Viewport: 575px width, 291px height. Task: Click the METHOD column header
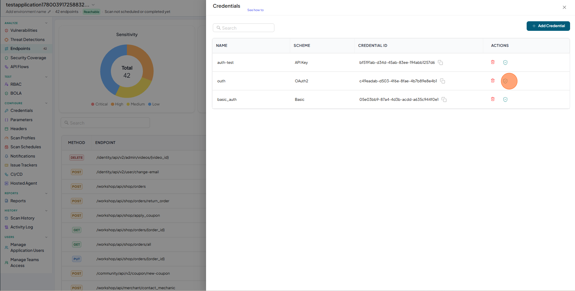tap(76, 143)
